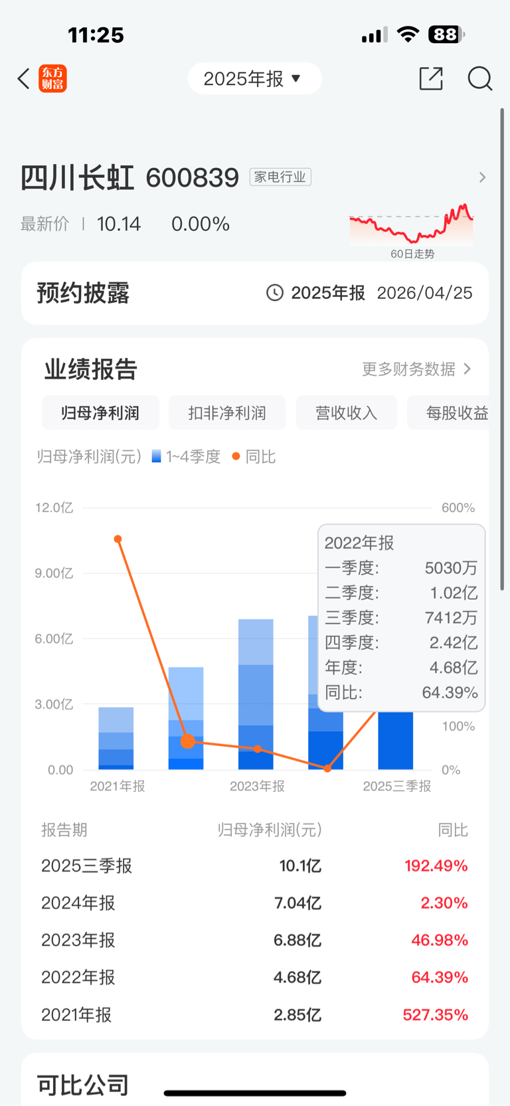Tap the page scrollbar on right edge
Image resolution: width=510 pixels, height=1106 pixels.
click(x=502, y=349)
